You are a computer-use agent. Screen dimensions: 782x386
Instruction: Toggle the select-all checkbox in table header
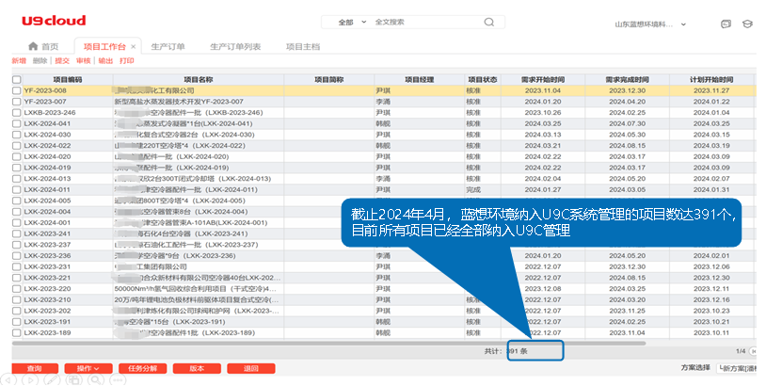(x=16, y=79)
